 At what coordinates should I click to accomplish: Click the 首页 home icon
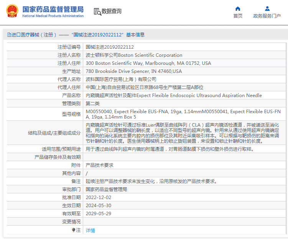(x=238, y=9)
